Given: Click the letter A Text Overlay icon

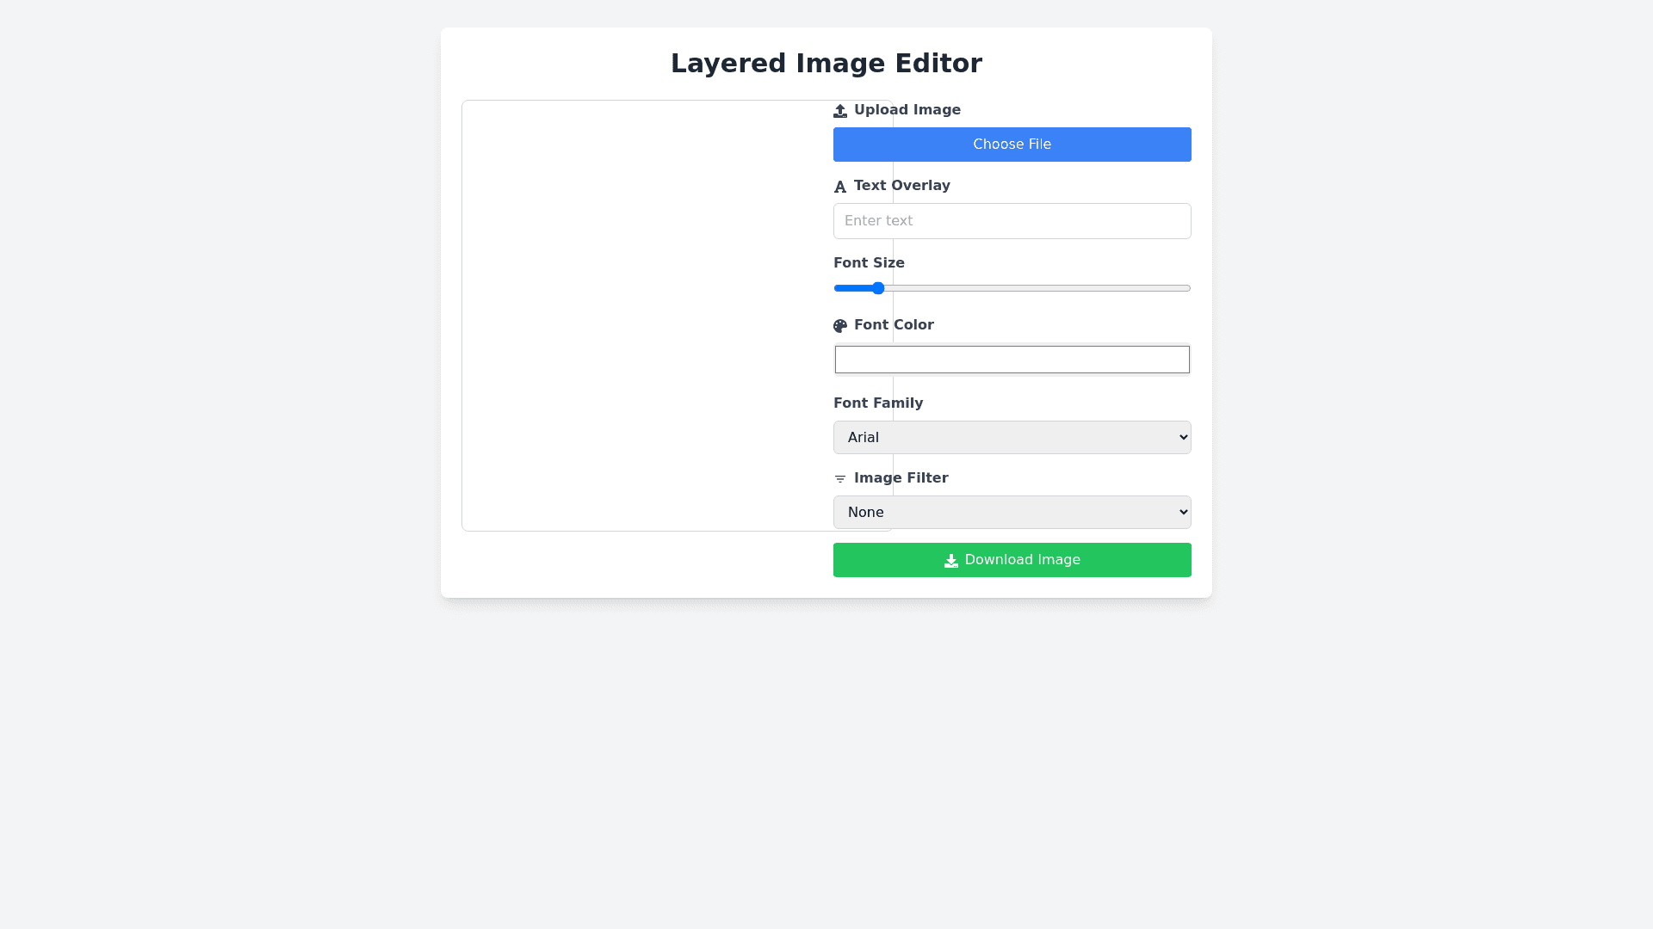Looking at the screenshot, I should click(840, 187).
